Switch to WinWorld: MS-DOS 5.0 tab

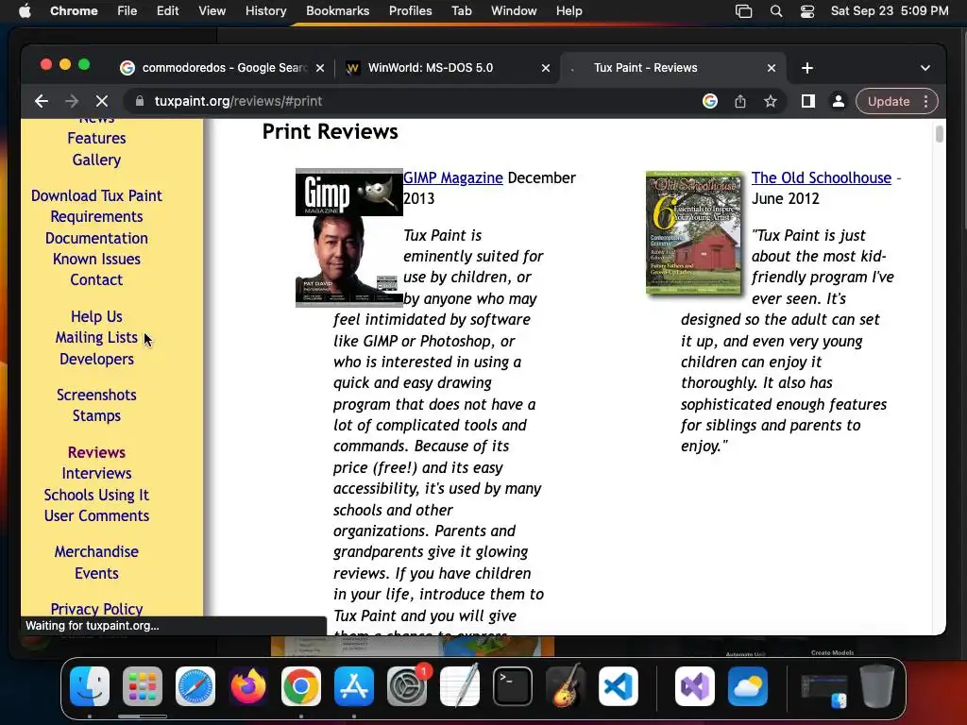[x=447, y=68]
